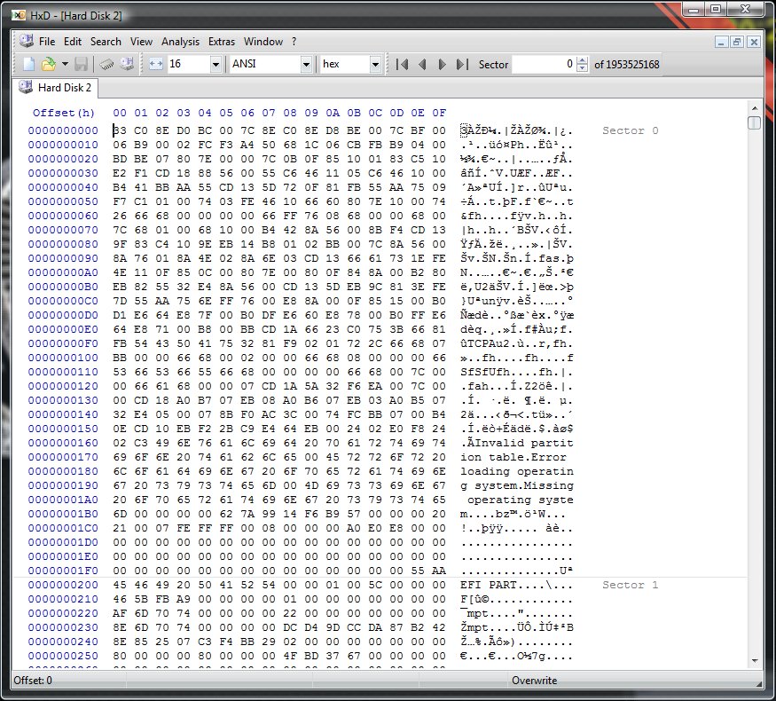The image size is (776, 701).
Task: Restore down the inner document window
Action: 737,42
